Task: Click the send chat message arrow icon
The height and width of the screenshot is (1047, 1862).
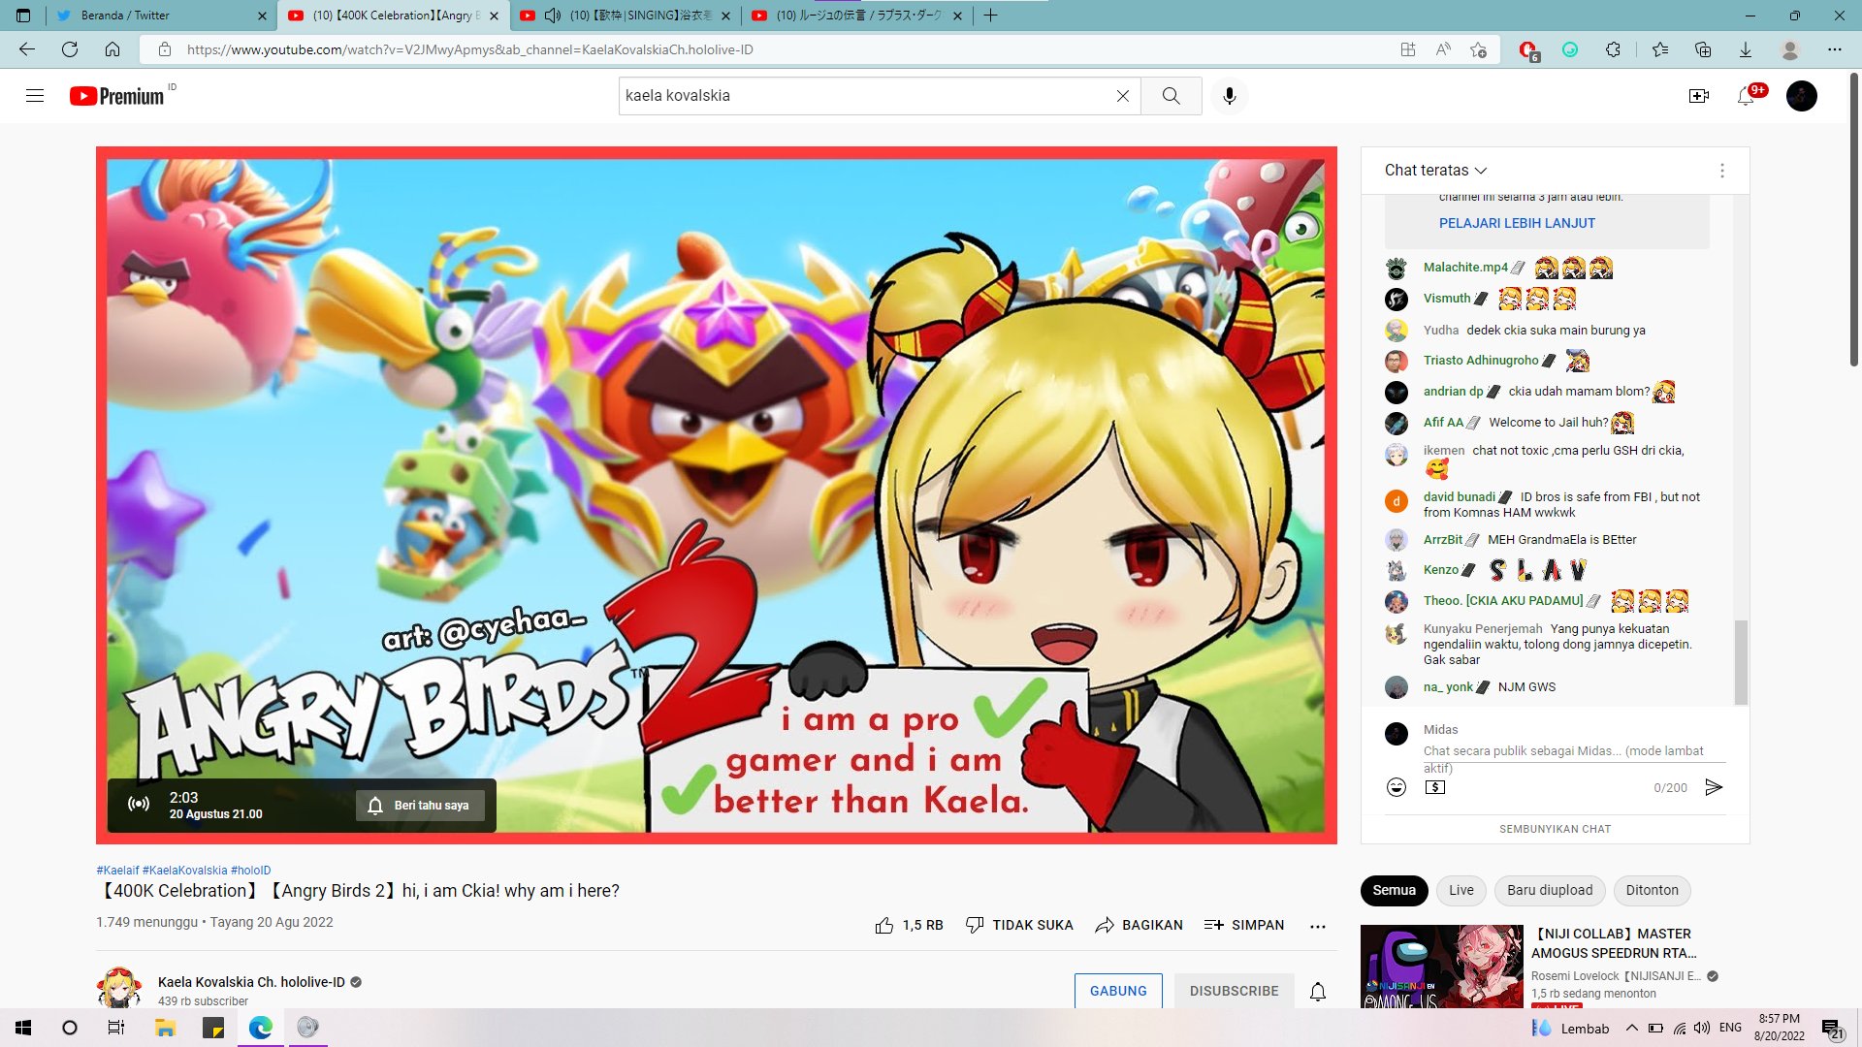Action: pyautogui.click(x=1715, y=787)
